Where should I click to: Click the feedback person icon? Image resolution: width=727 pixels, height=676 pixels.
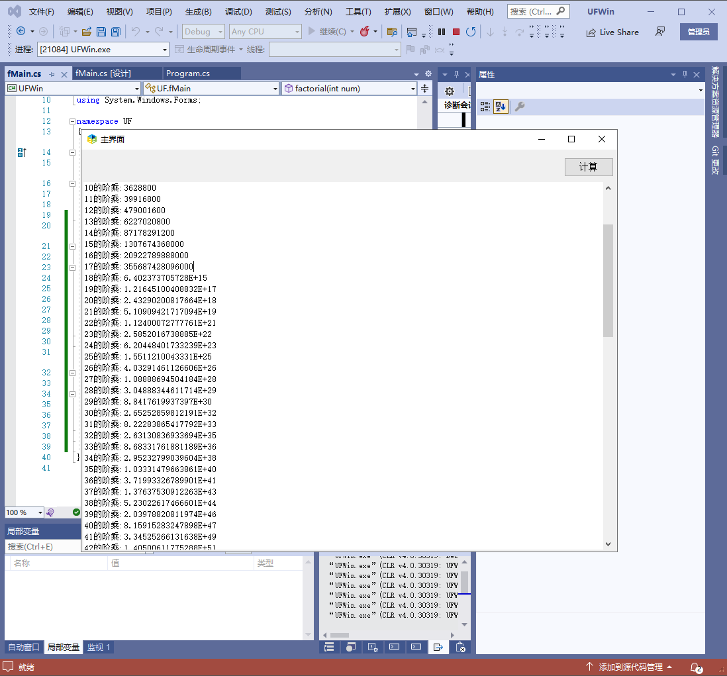click(659, 32)
